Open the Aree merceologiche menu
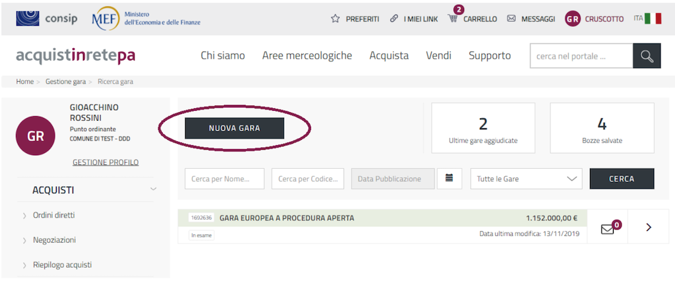The height and width of the screenshot is (285, 675). pyautogui.click(x=307, y=55)
